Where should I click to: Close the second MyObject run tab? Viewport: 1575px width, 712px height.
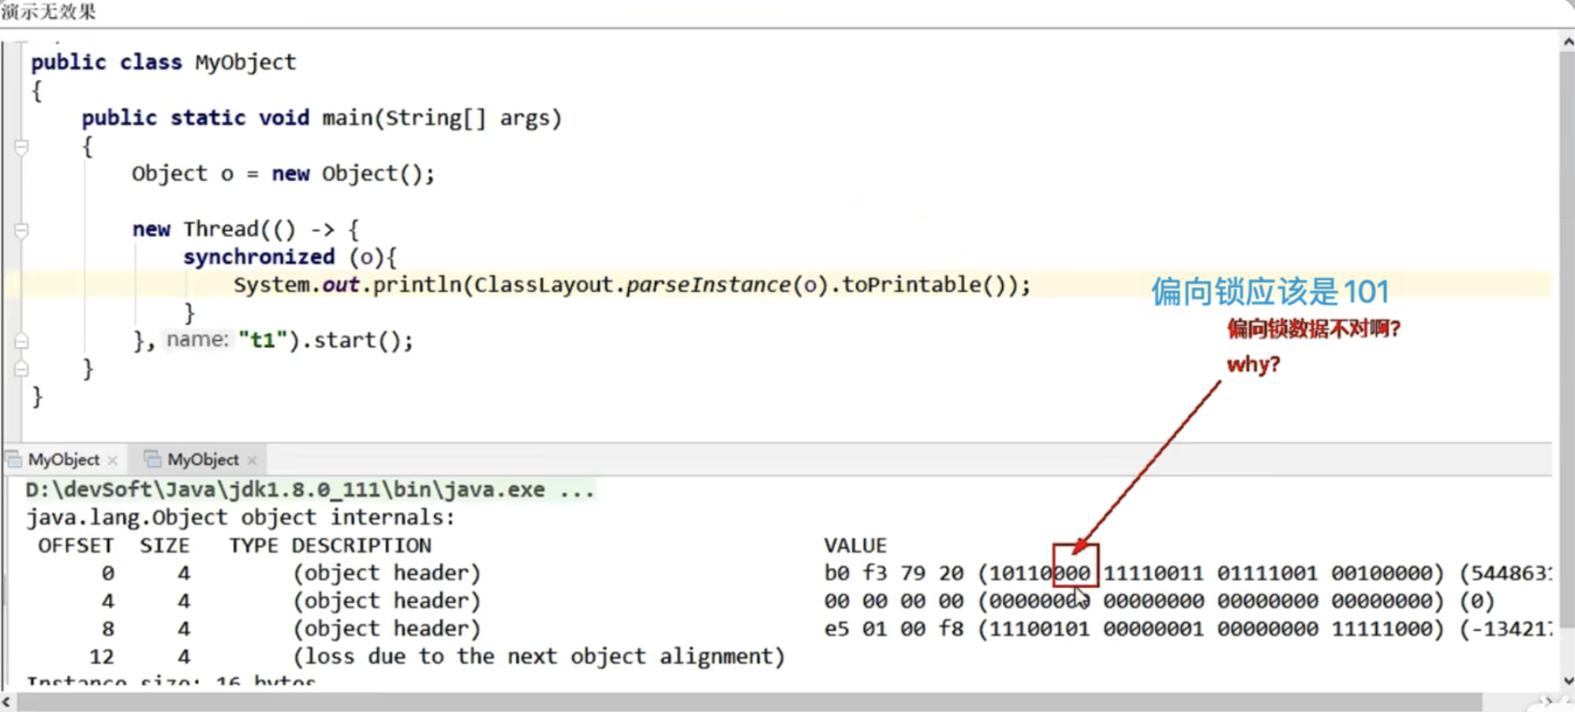[252, 460]
